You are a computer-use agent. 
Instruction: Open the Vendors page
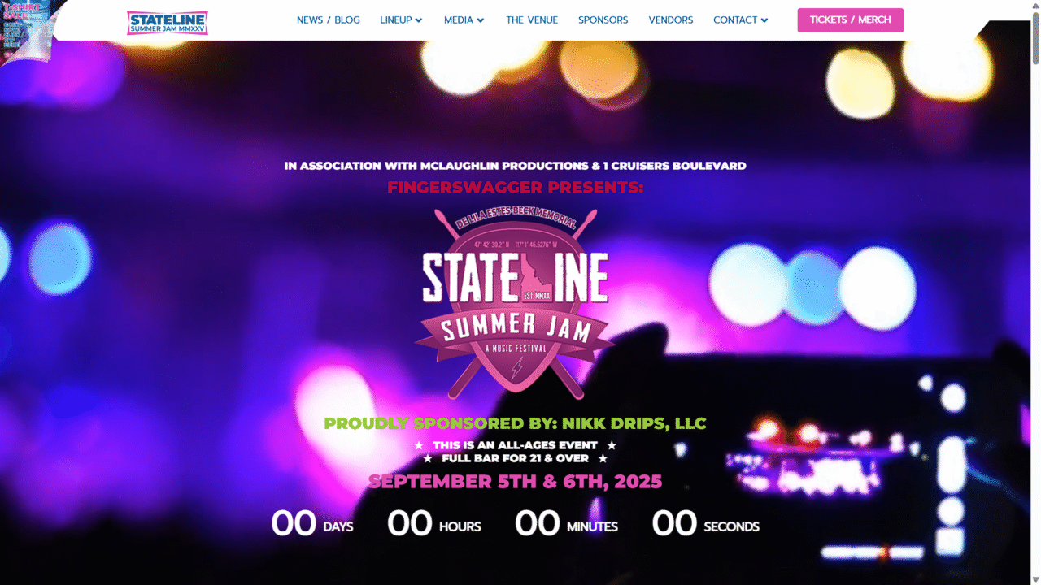tap(671, 20)
